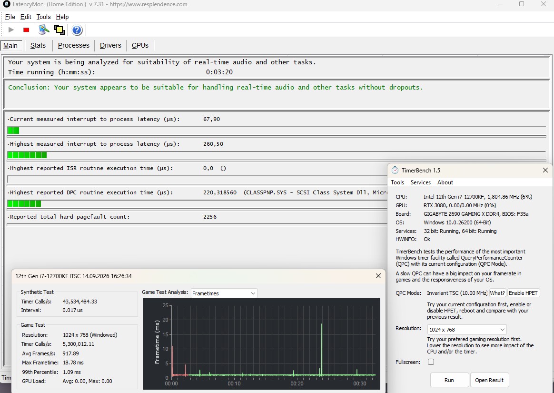This screenshot has height=393, width=554.
Task: Open the Edit menu in LatencyMon
Action: click(x=26, y=17)
